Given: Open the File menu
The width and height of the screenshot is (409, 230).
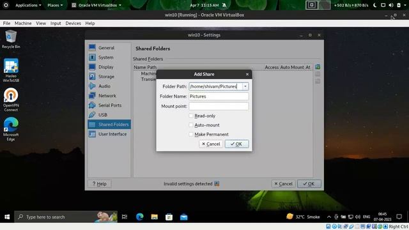Looking at the screenshot, I should (x=7, y=23).
